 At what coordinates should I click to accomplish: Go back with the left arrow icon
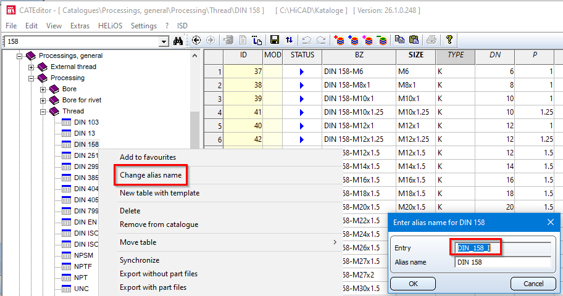tap(196, 40)
